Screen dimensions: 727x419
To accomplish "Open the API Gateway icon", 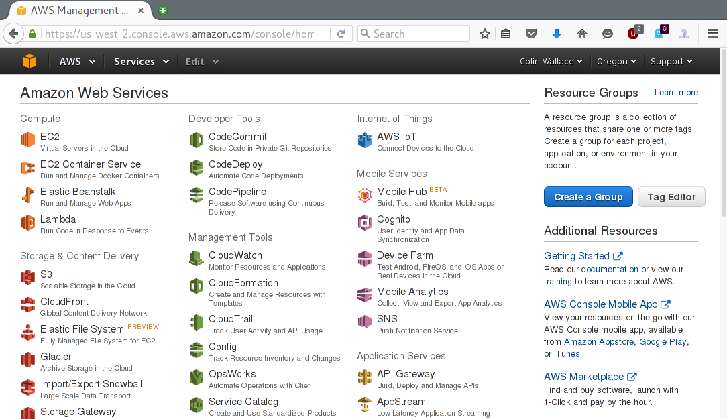I will 365,377.
